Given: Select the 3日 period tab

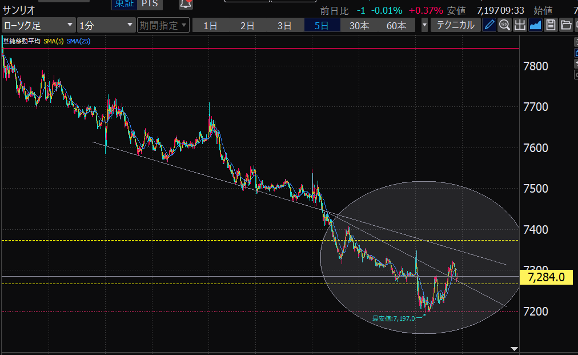Looking at the screenshot, I should pos(284,25).
